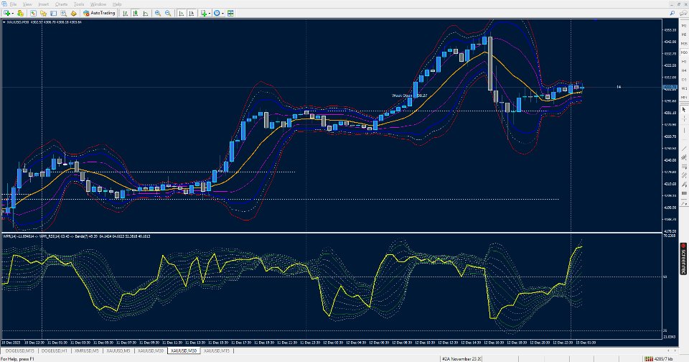Click the triangle beside XAUUSD,M30 chart title
The width and height of the screenshot is (689, 362).
click(4, 22)
